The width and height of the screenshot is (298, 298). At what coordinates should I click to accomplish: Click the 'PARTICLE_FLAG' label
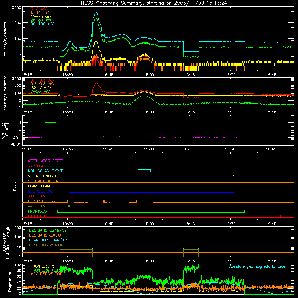42,201
